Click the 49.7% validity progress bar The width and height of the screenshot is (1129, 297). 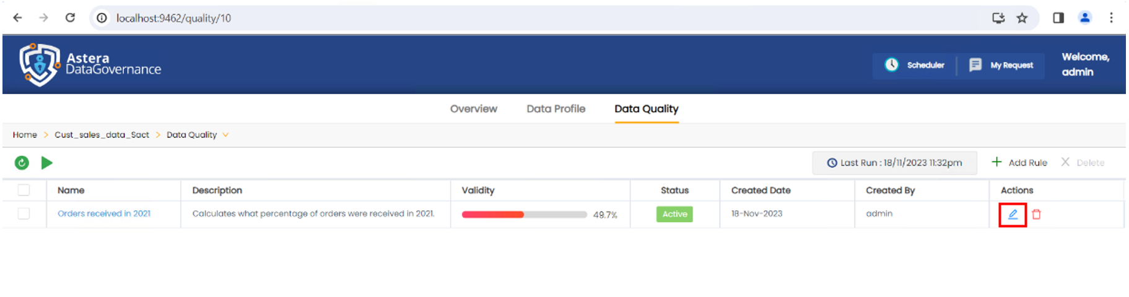tap(524, 215)
